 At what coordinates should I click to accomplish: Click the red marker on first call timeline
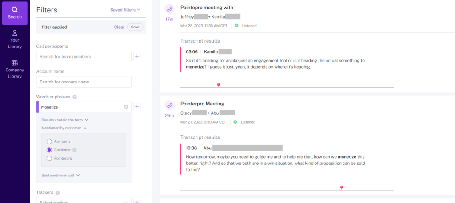[218, 85]
